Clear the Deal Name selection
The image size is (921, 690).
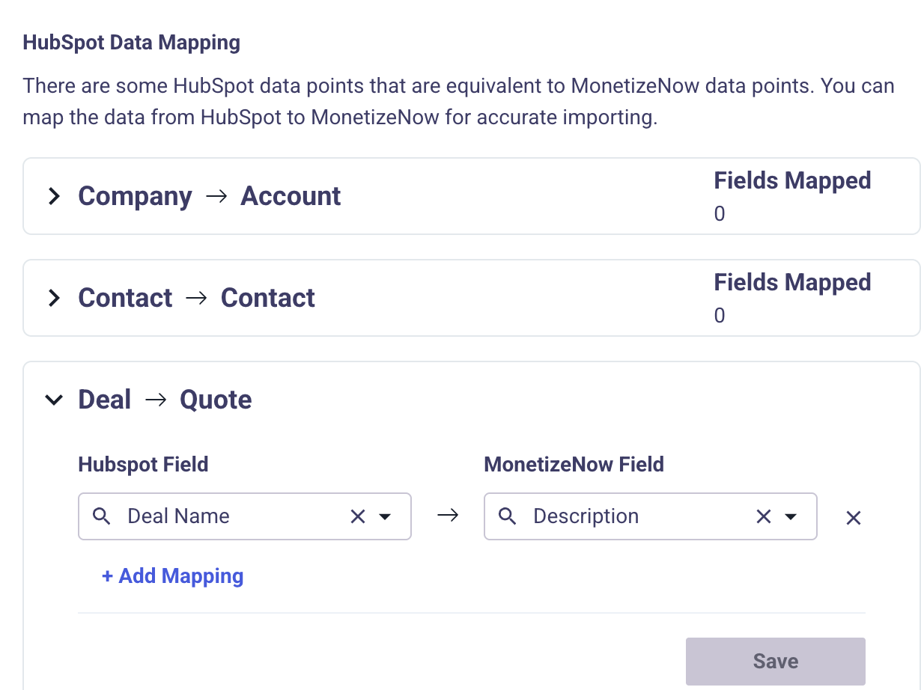point(358,516)
